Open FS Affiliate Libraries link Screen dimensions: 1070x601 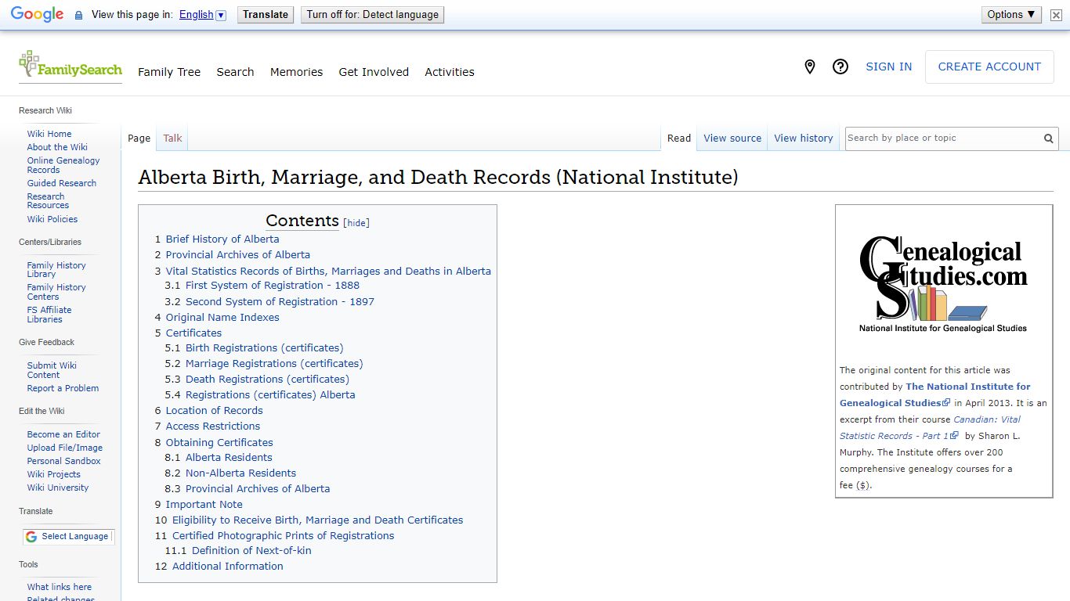point(49,315)
